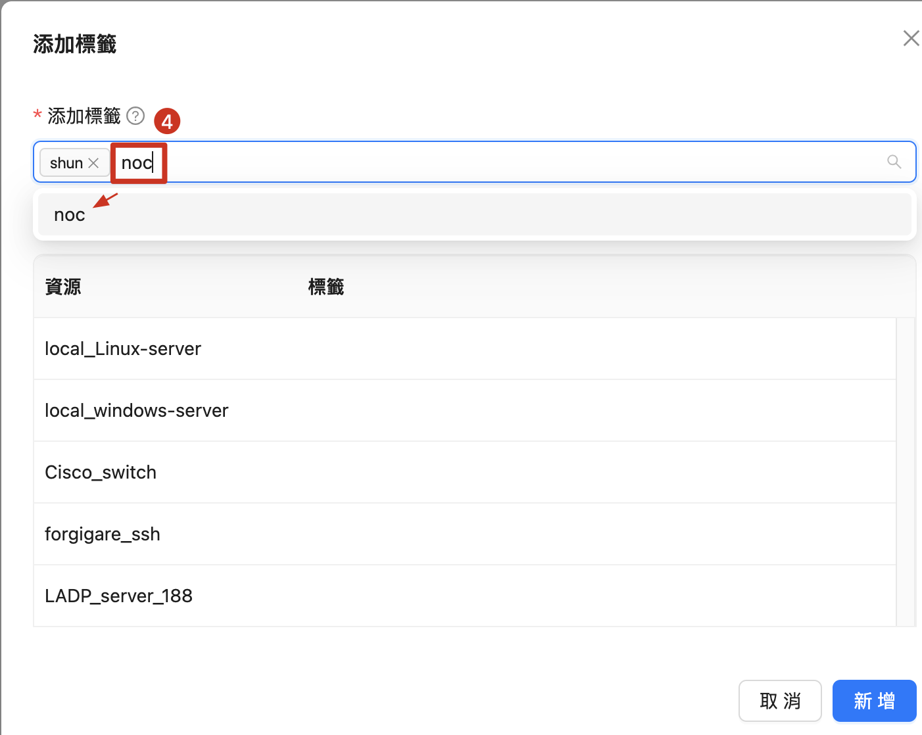922x735 pixels.
Task: Click the magnifier search icon in the tag field
Action: [894, 162]
